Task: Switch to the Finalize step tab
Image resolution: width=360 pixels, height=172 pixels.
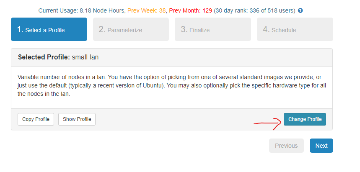Action: (213, 29)
